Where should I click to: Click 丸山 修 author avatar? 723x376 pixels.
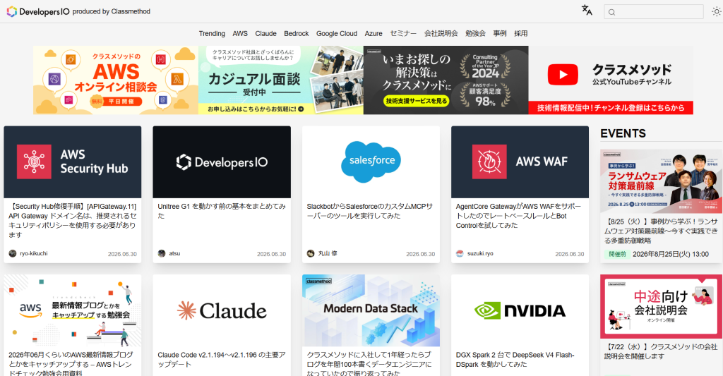311,253
